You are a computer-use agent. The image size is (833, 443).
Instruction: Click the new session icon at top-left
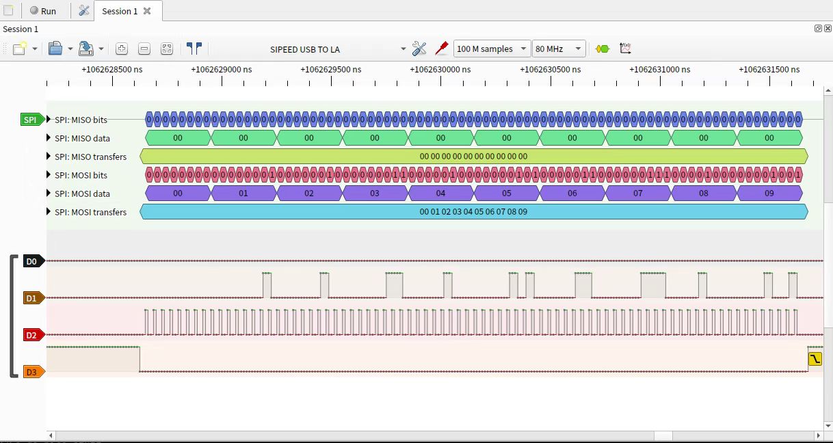(8, 11)
